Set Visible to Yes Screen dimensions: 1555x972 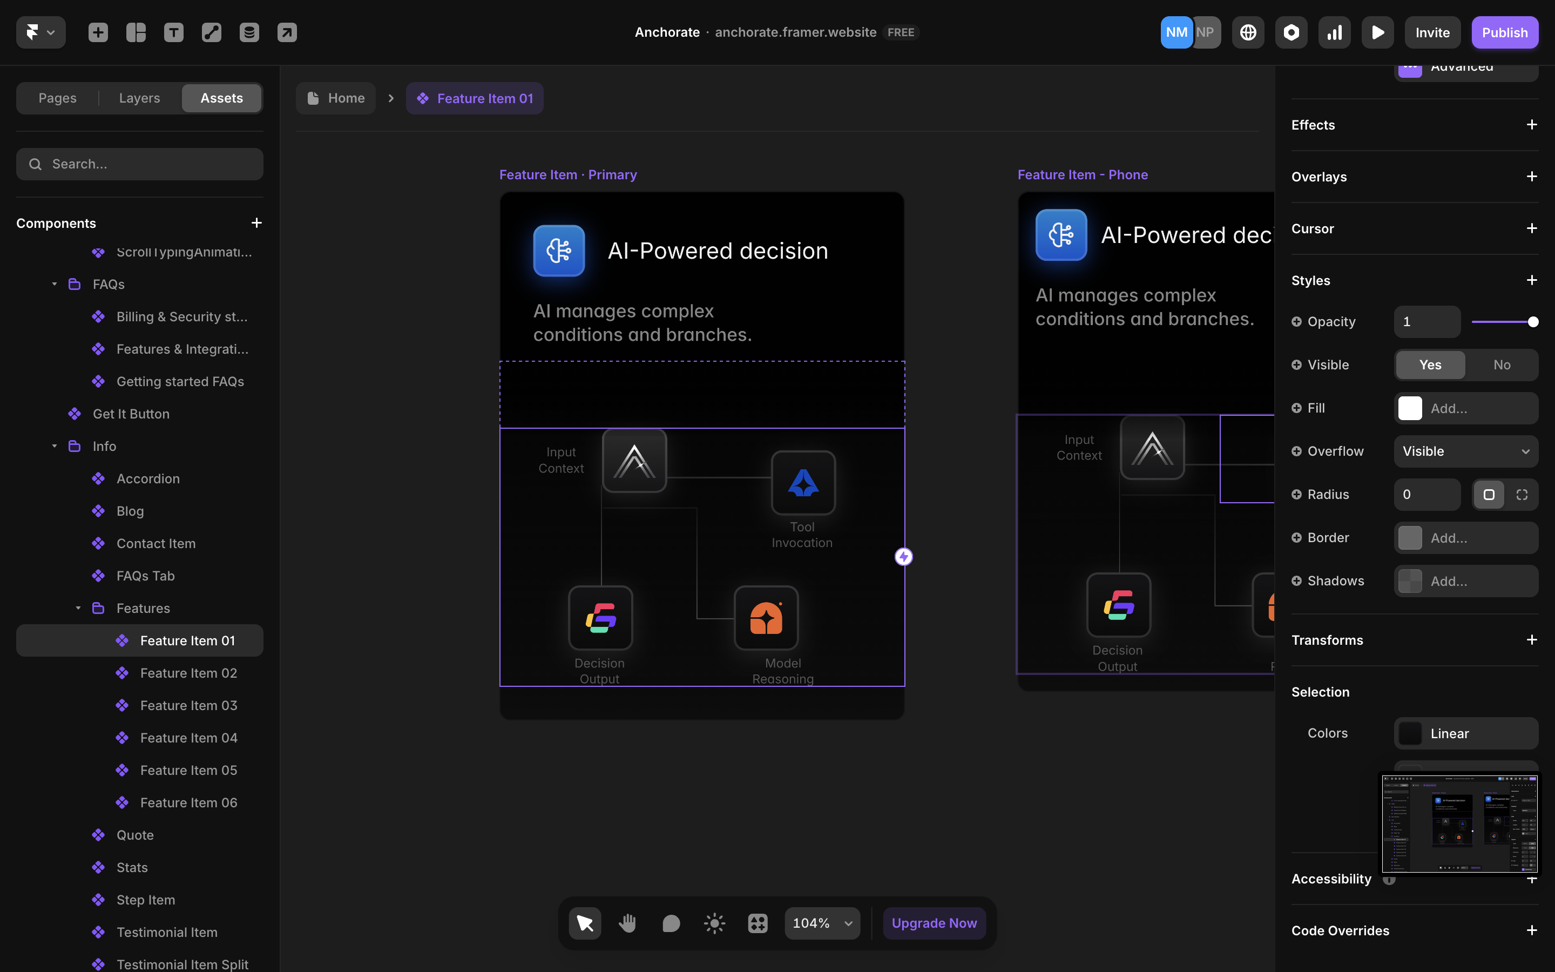click(x=1430, y=364)
